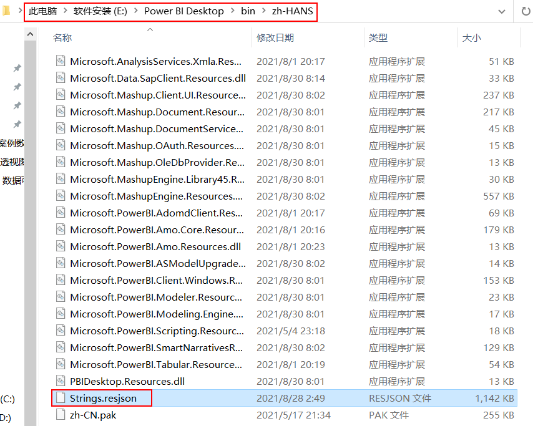Click date 2021/8/28 2:49 cell
533x426 pixels.
point(291,398)
